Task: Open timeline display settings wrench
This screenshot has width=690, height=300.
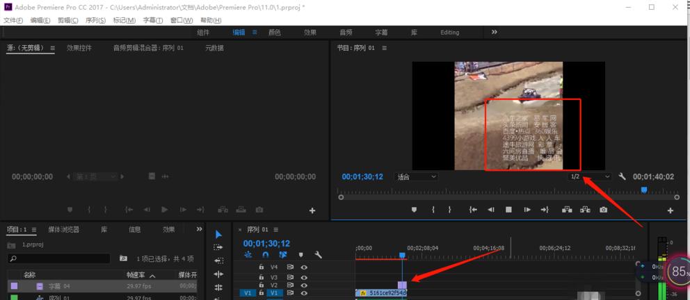Action: click(x=318, y=255)
